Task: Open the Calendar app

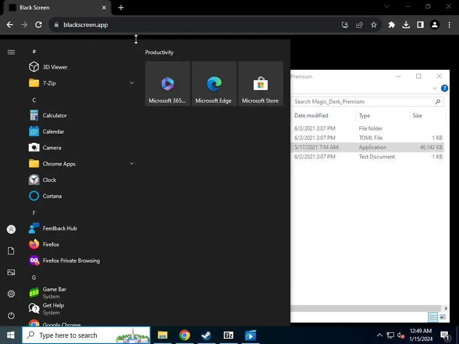Action: (82, 131)
